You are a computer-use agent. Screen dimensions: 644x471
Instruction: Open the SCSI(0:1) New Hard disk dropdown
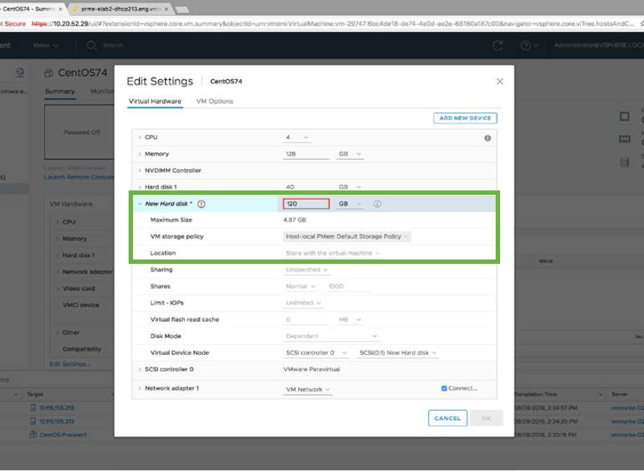(x=398, y=353)
